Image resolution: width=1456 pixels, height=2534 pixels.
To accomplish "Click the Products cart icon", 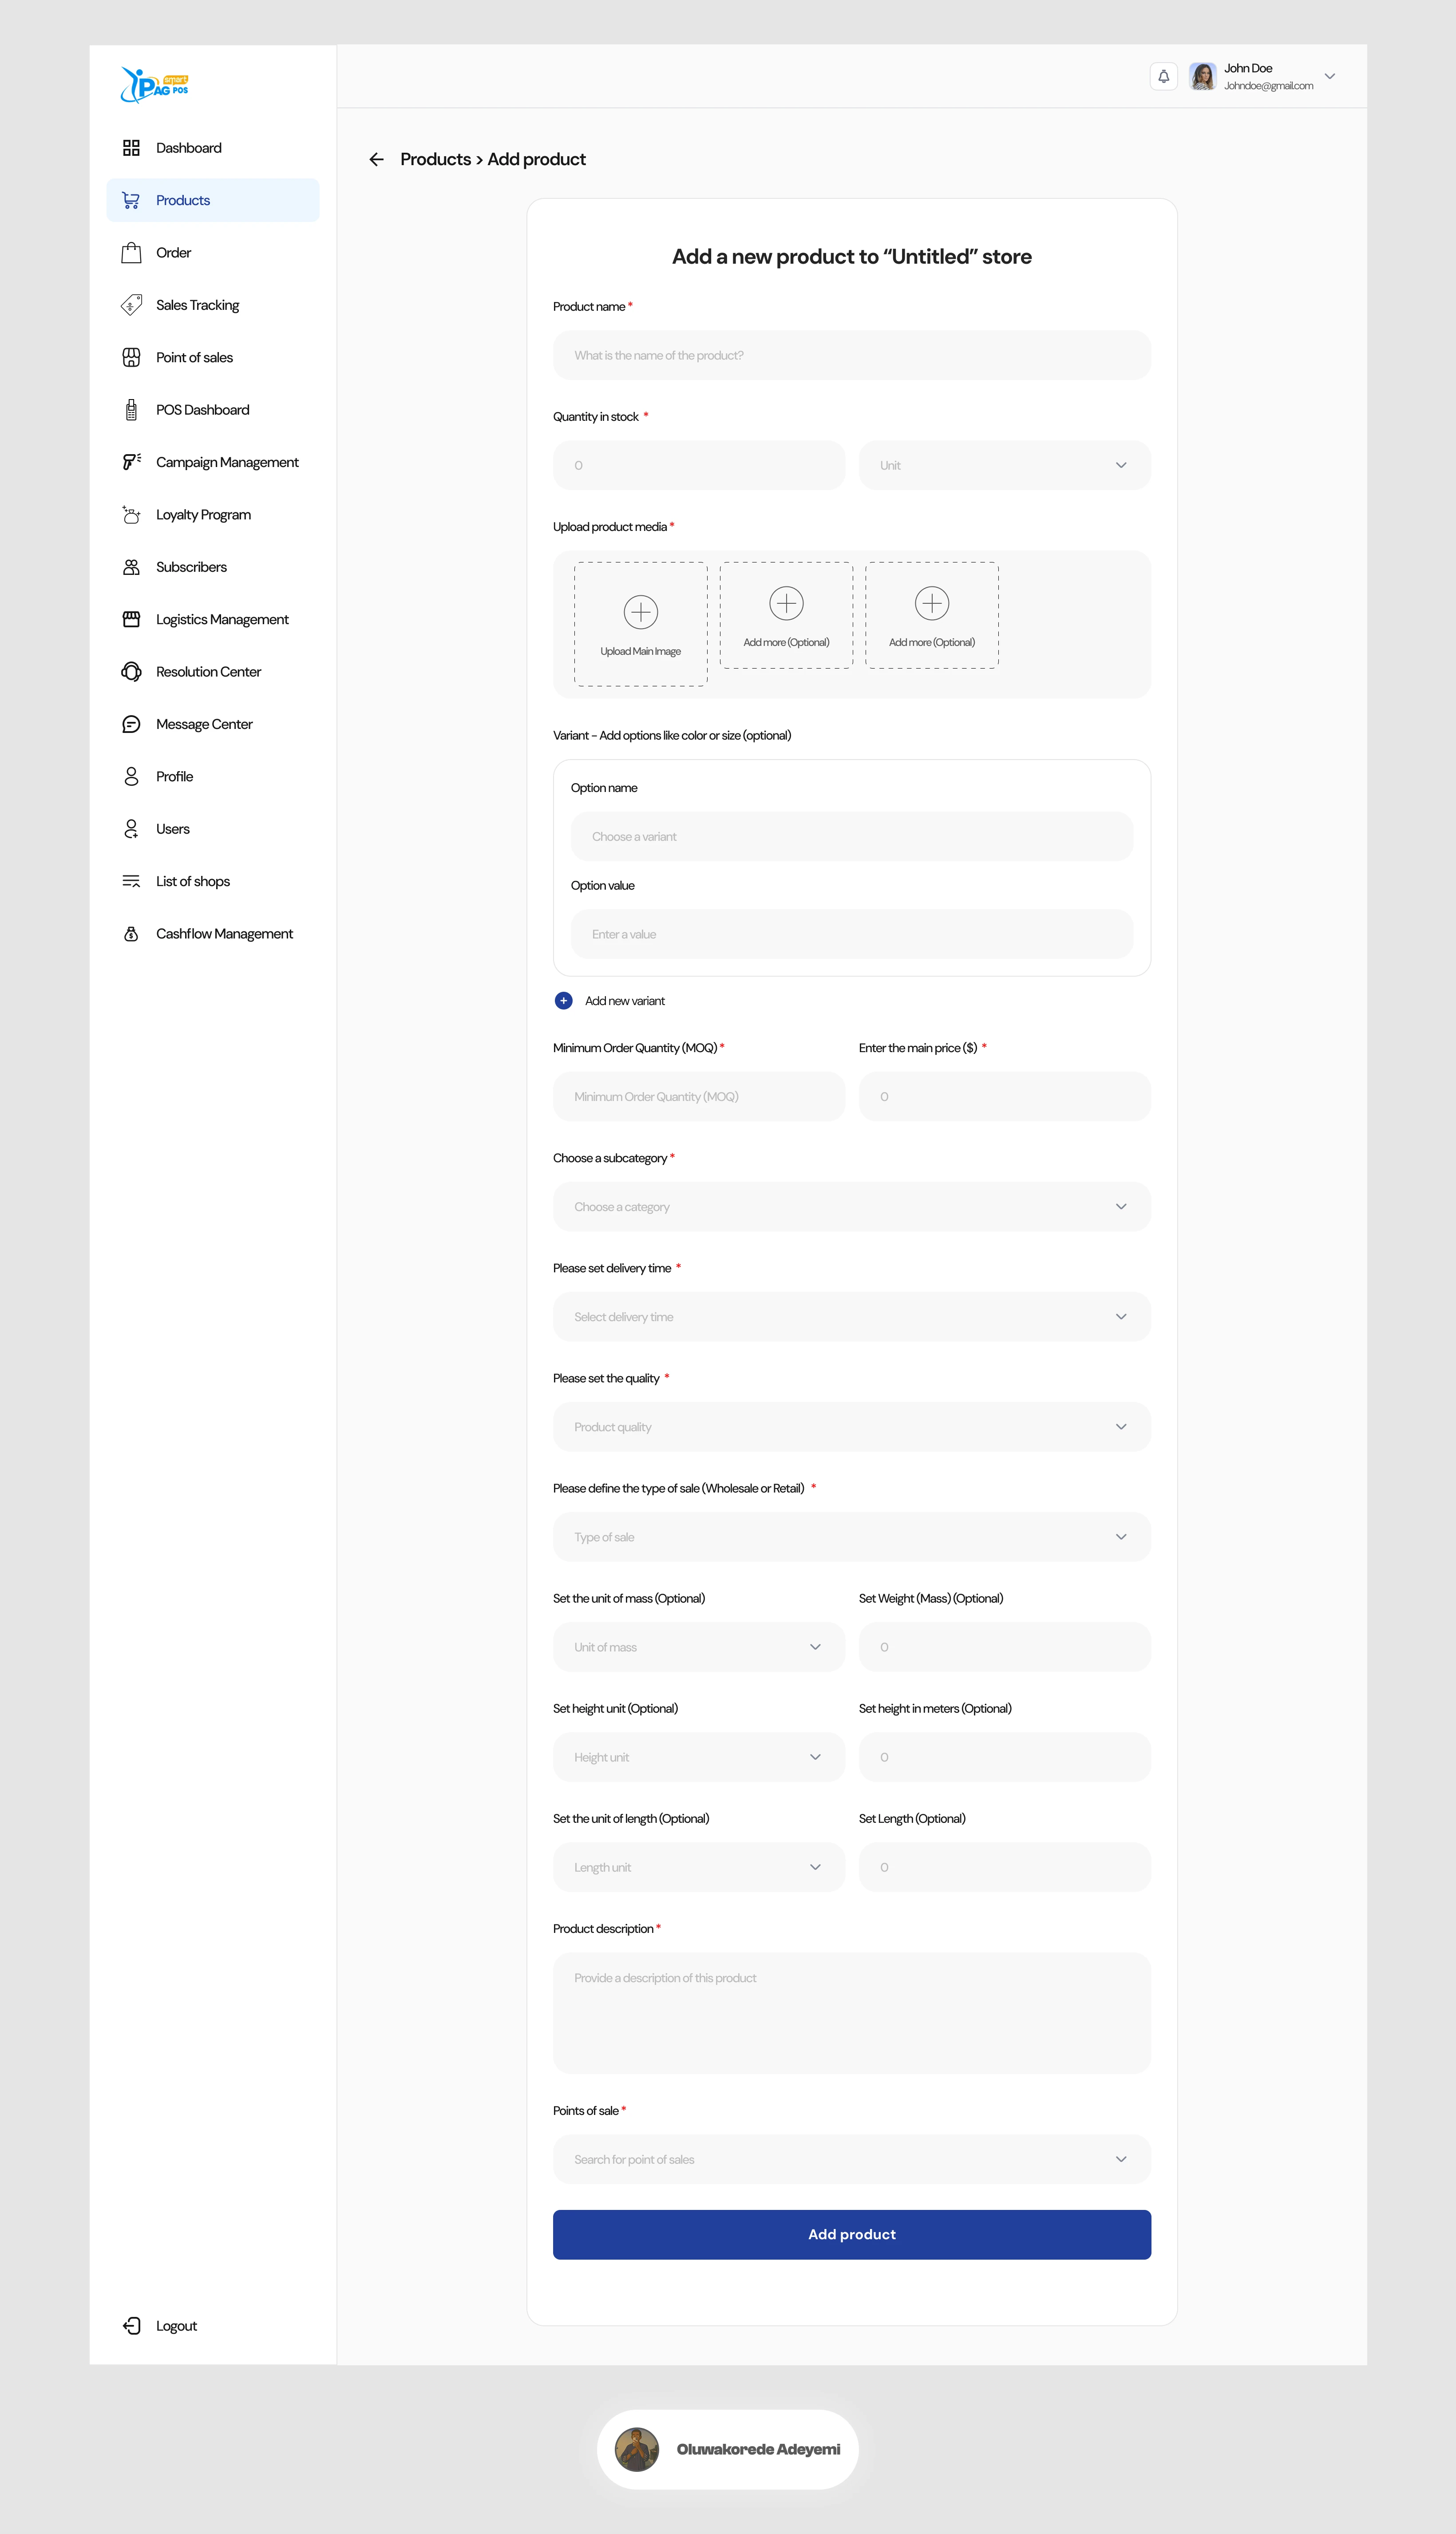I will [131, 200].
